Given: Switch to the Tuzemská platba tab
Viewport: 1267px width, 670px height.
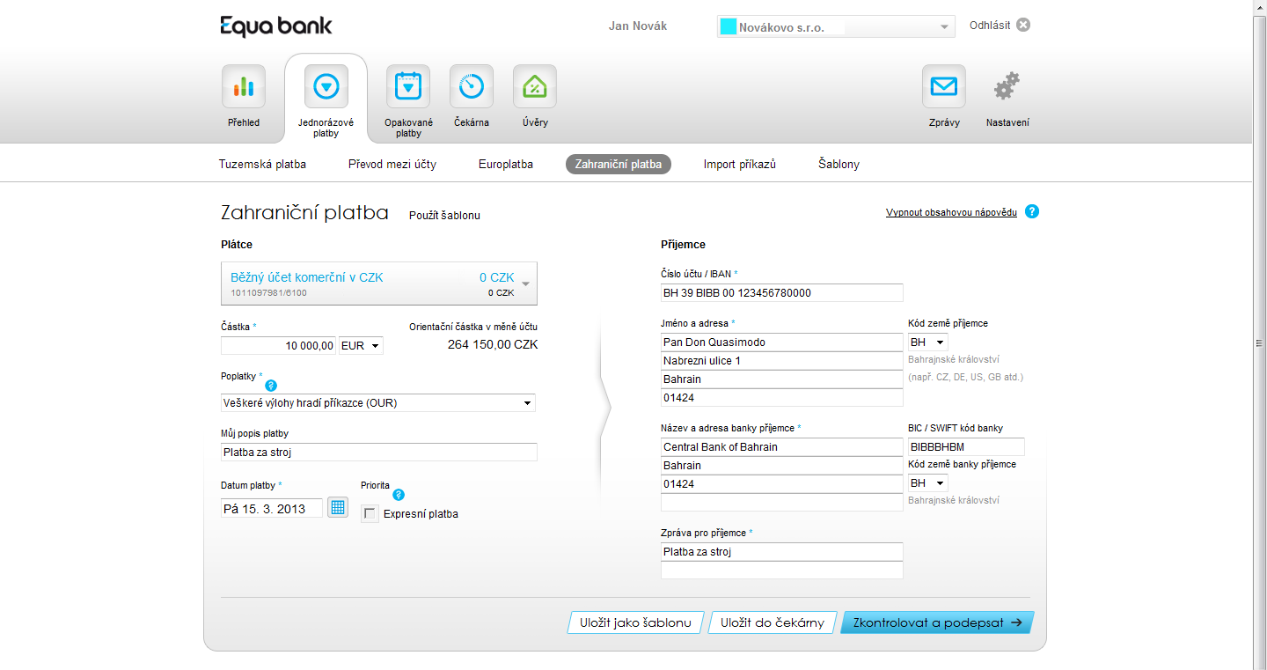Looking at the screenshot, I should click(262, 164).
